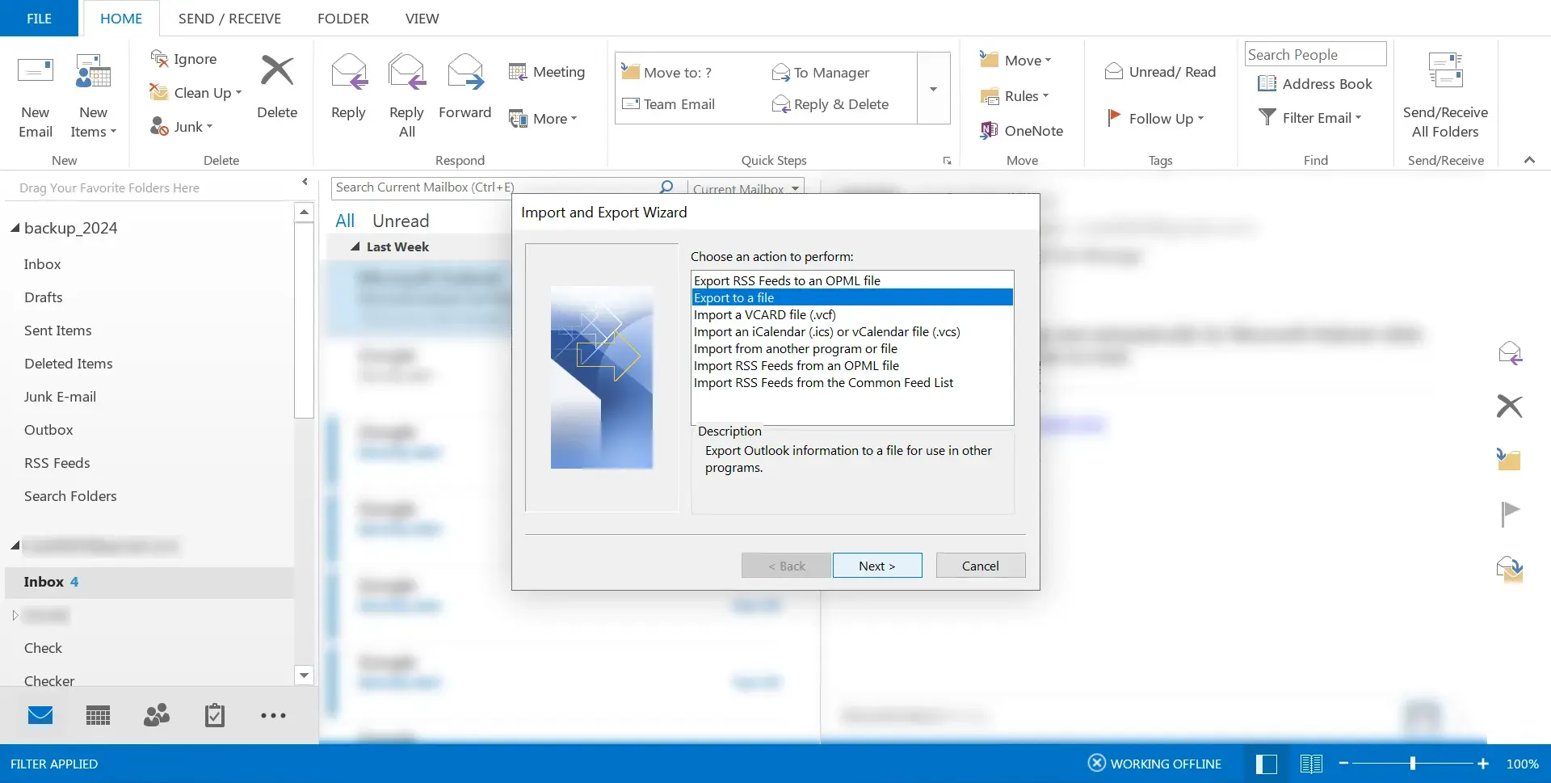Click the Delete X icon in ribbon

click(x=277, y=71)
